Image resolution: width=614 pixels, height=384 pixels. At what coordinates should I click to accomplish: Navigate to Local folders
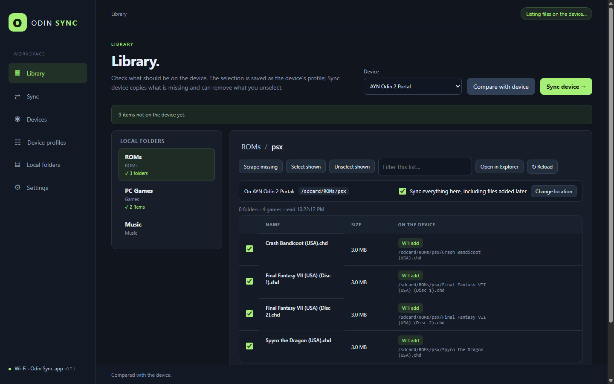click(x=48, y=165)
